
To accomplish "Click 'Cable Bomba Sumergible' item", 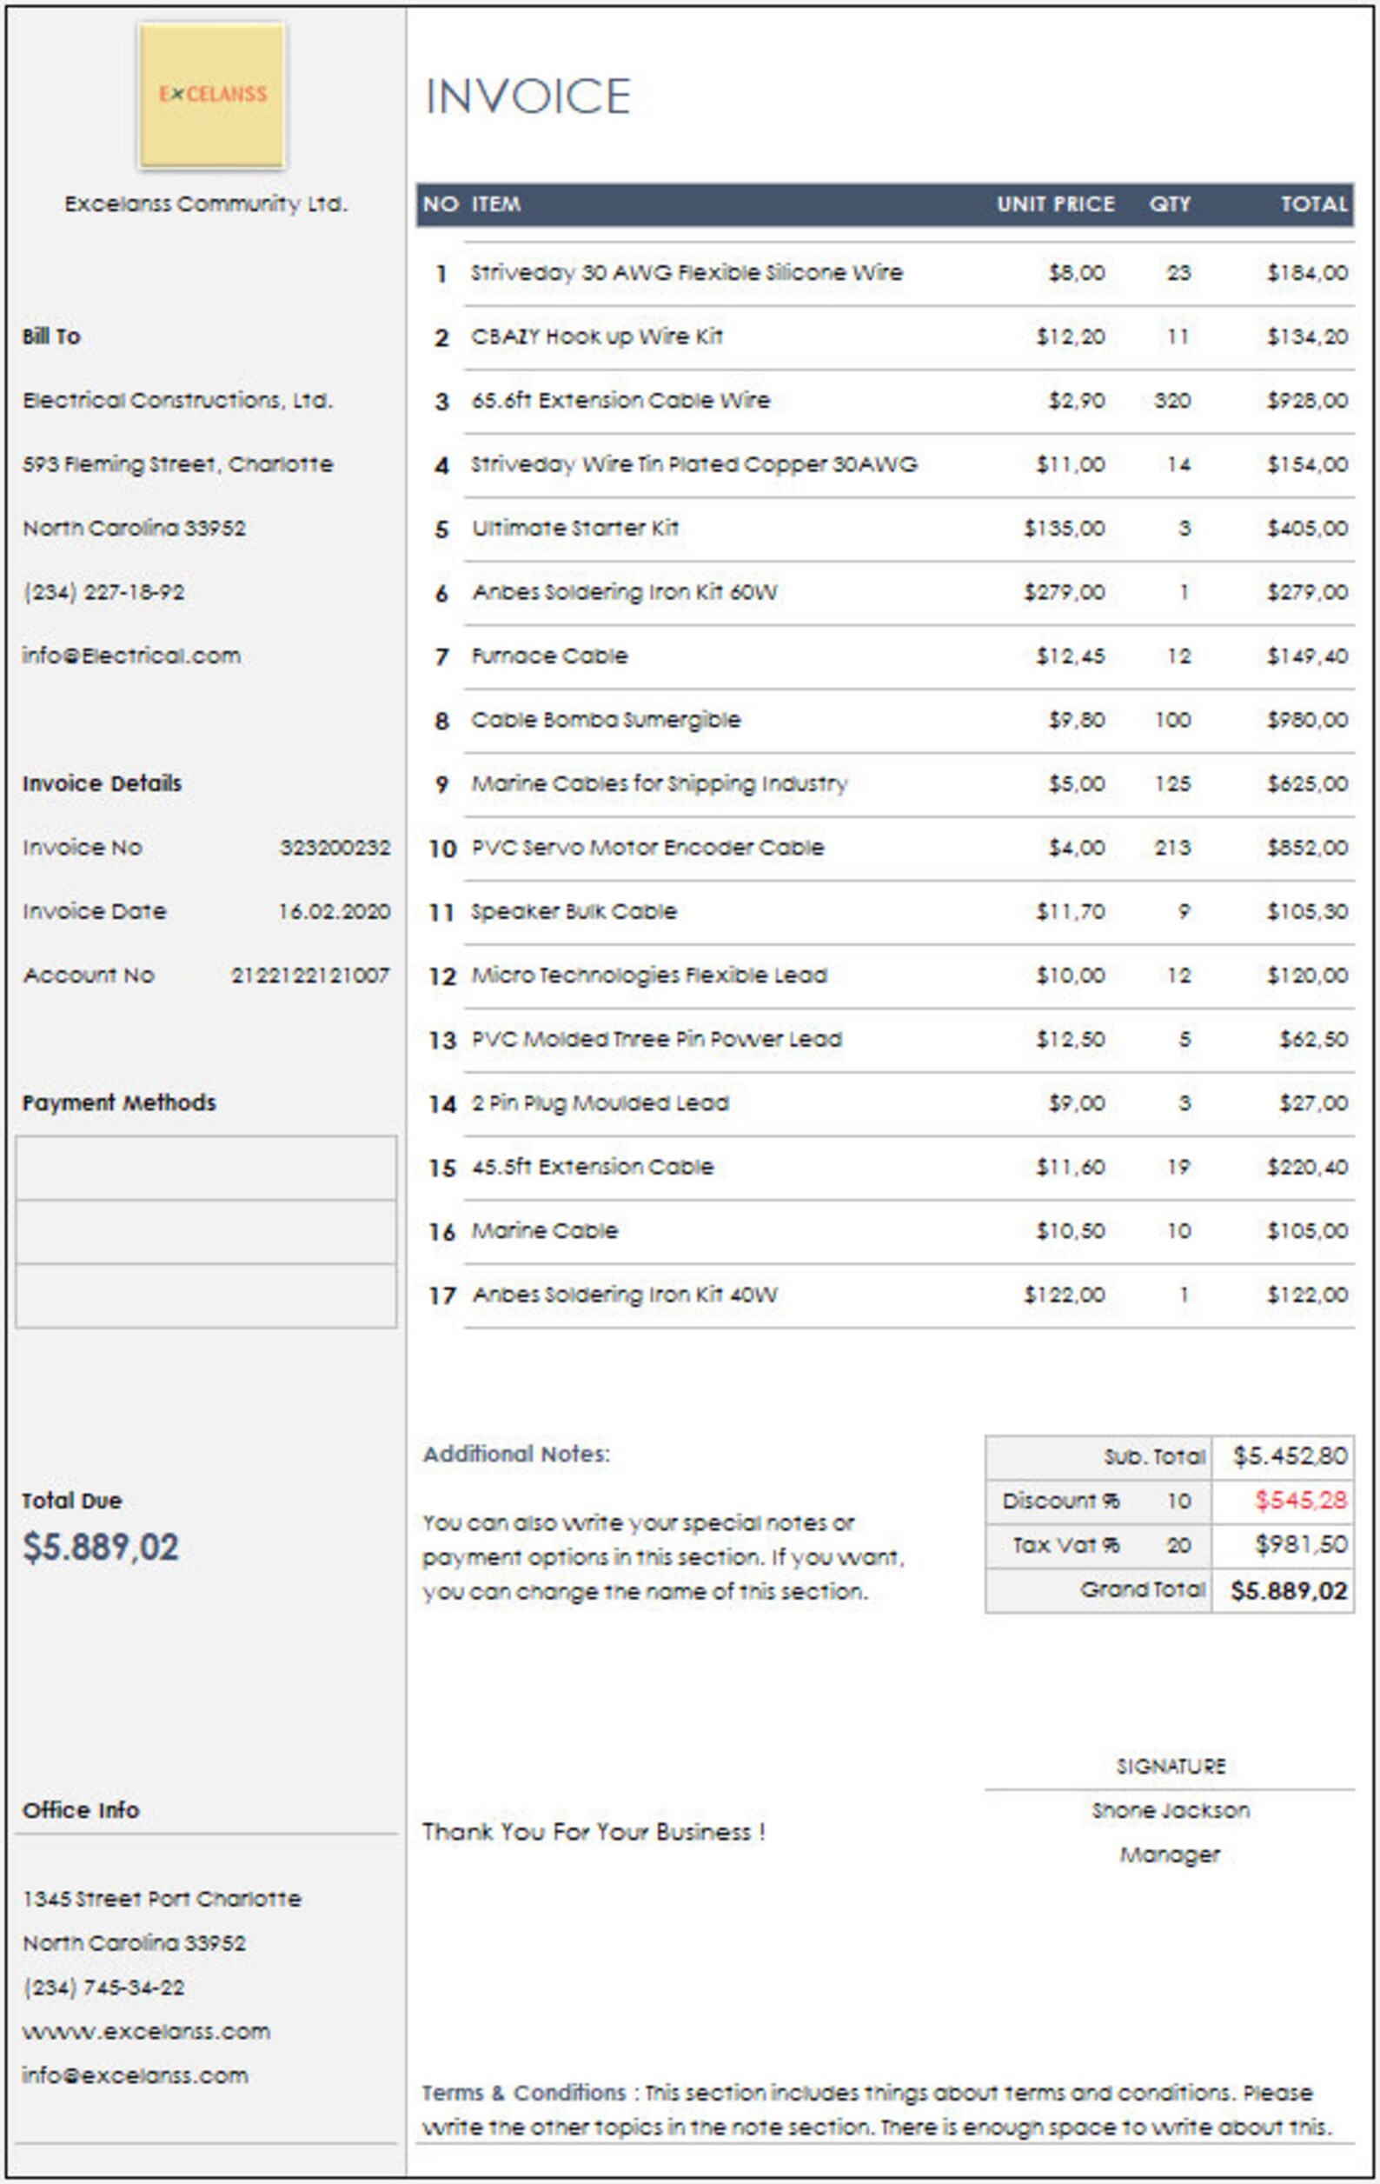I will pos(606,720).
